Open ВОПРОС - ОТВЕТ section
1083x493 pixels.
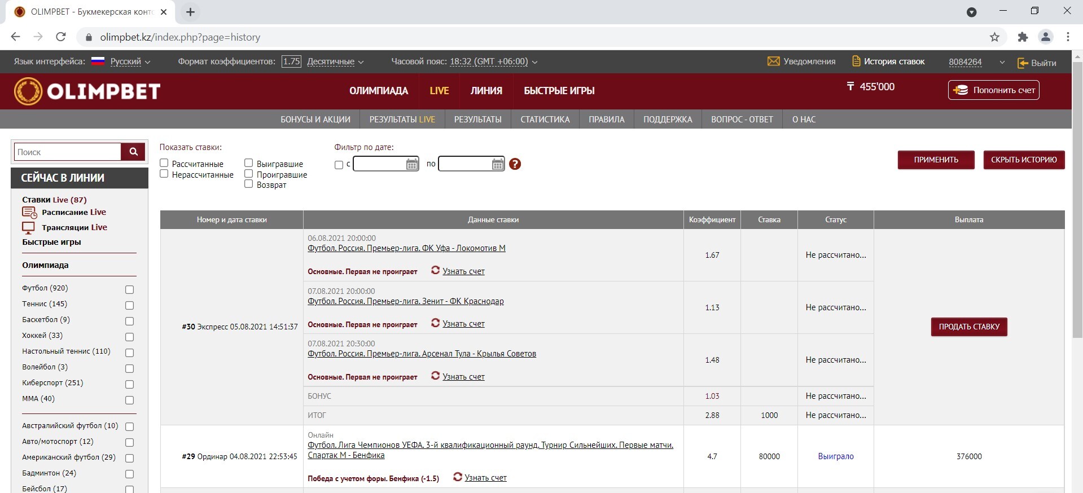(742, 120)
